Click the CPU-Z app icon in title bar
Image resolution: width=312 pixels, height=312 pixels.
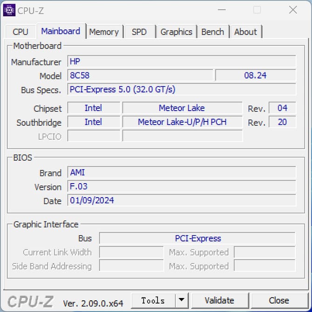(9, 10)
